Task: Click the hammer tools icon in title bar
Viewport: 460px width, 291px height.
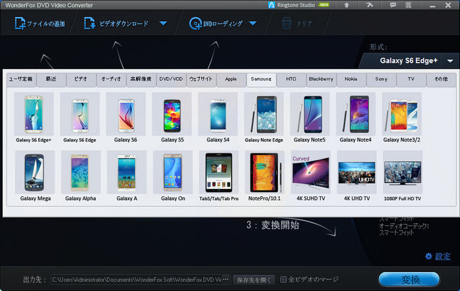Action: (369, 5)
